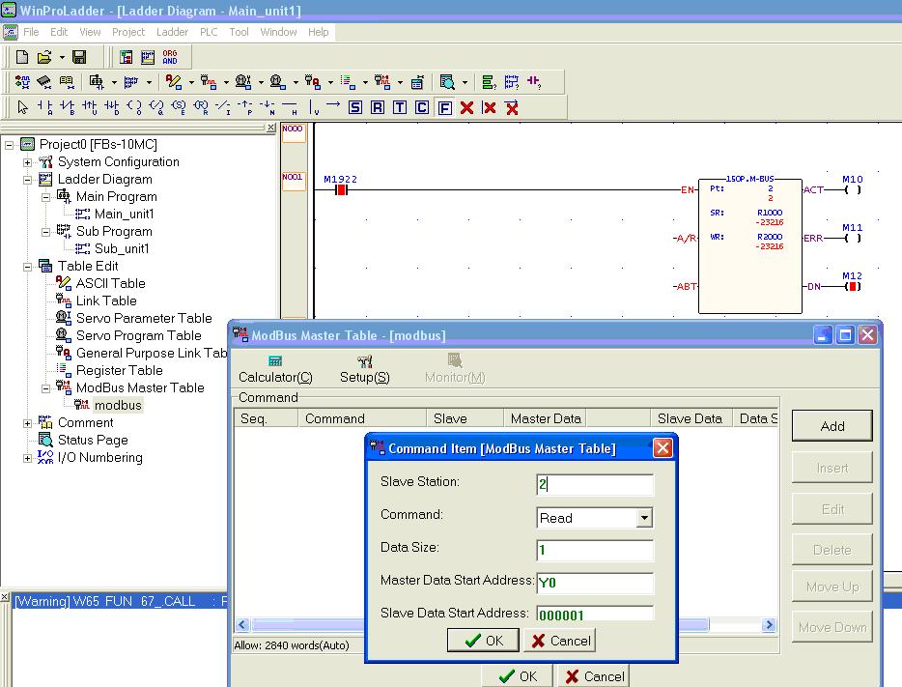Click Cancel at bottom of ModBus Master Table

(x=593, y=676)
